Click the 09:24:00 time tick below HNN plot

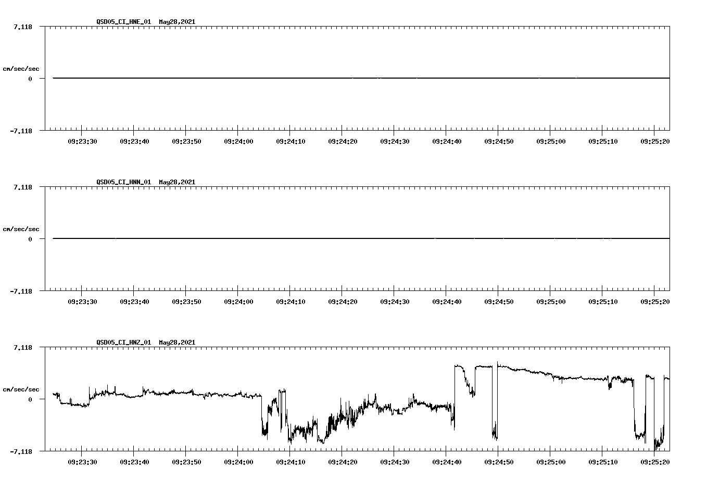[238, 300]
